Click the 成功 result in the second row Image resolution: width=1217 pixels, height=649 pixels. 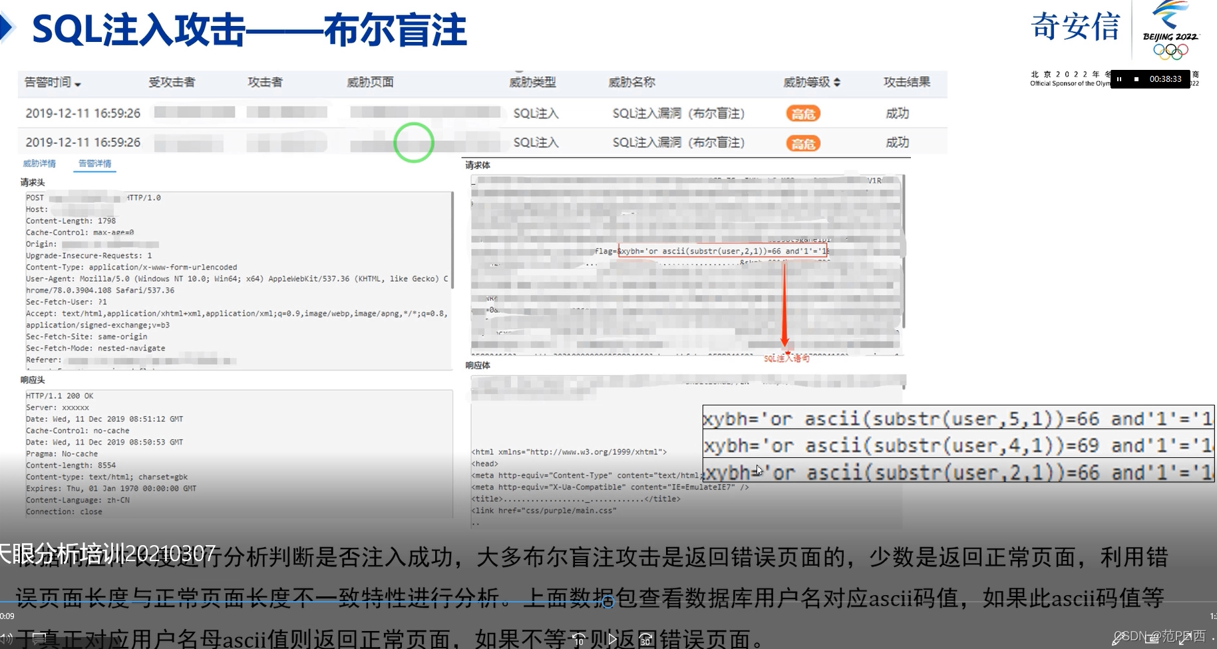(x=897, y=142)
